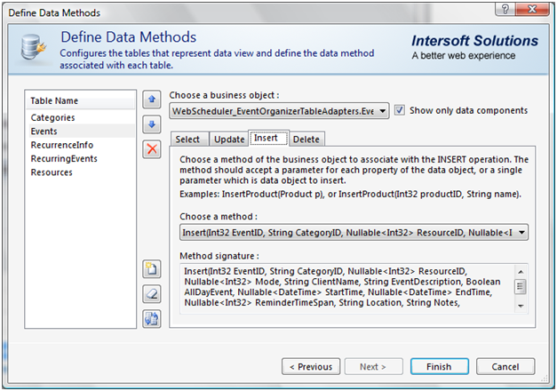557x391 pixels.
Task: Click the eraser clear icon
Action: point(151,293)
